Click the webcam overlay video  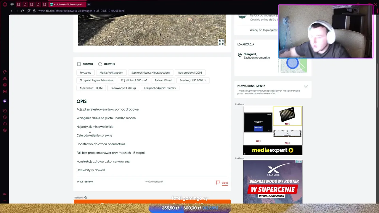click(x=326, y=31)
